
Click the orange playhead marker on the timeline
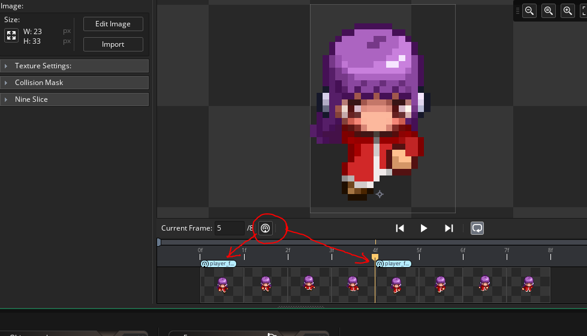click(375, 257)
